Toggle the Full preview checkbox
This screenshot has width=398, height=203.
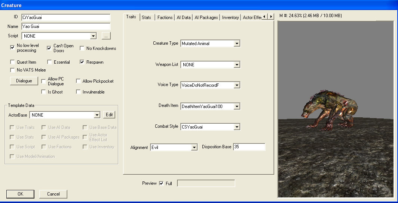[161, 183]
